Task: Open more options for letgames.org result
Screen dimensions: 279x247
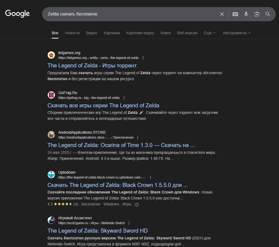Action: (143, 58)
